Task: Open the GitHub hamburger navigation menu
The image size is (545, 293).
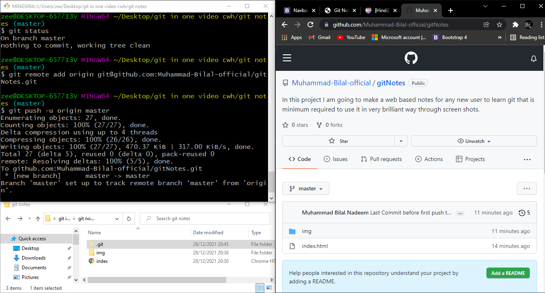Action: point(287,58)
